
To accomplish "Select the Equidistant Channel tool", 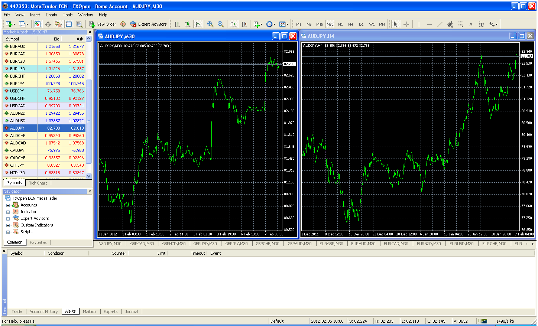I will pyautogui.click(x=450, y=24).
